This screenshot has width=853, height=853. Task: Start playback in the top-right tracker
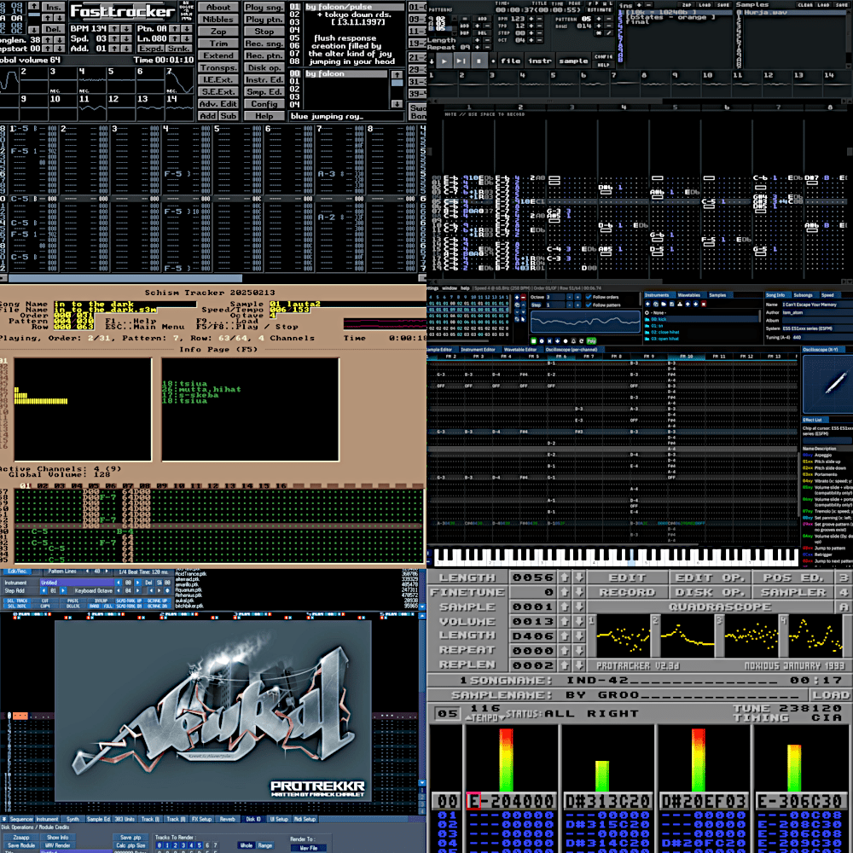444,61
